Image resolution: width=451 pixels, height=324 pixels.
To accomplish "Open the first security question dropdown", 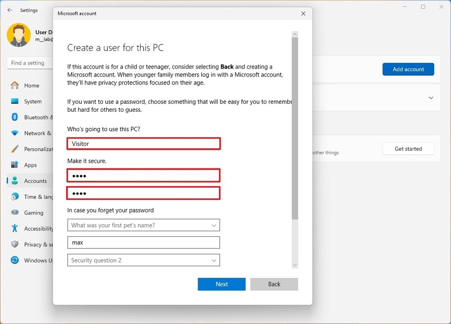I will click(144, 225).
